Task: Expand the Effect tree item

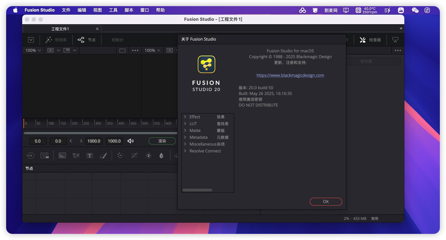Action: click(185, 117)
